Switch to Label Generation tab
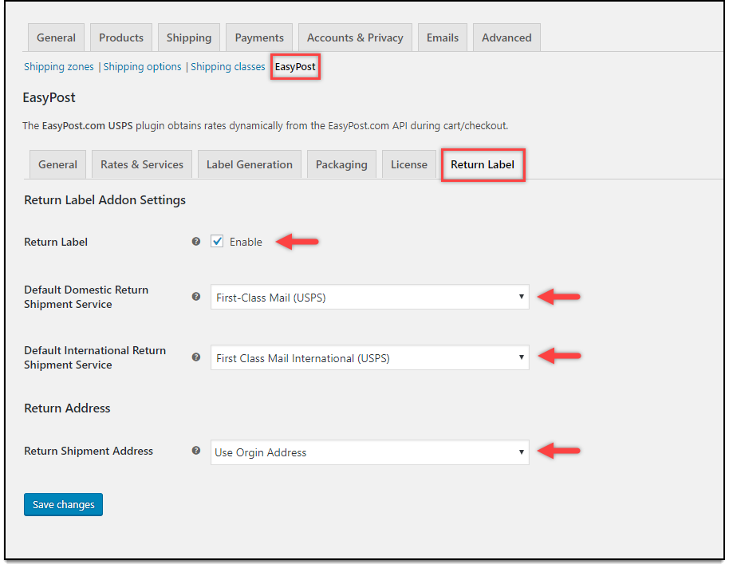This screenshot has height=568, width=729. pos(250,164)
